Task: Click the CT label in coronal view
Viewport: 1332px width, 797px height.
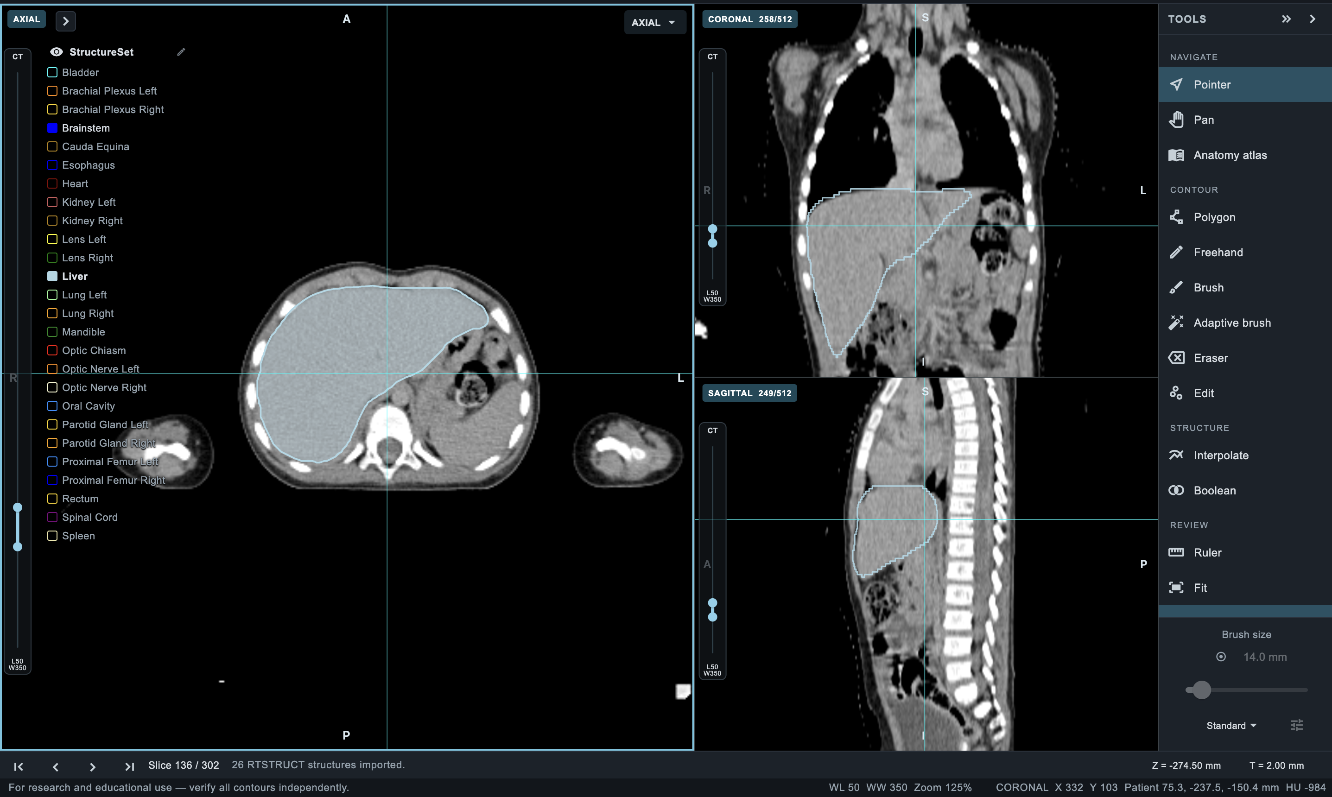Action: (x=712, y=57)
